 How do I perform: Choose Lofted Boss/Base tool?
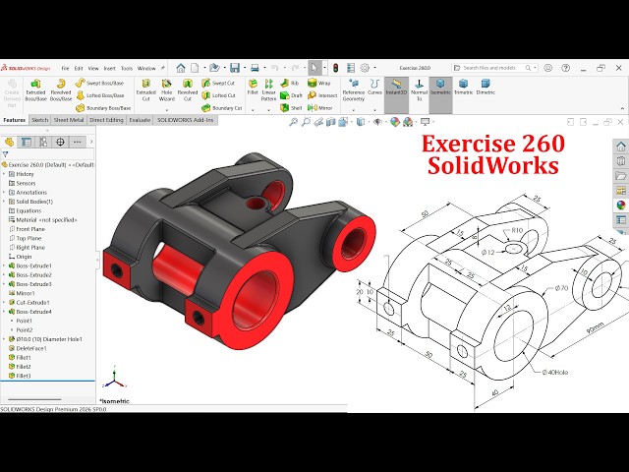coord(99,95)
